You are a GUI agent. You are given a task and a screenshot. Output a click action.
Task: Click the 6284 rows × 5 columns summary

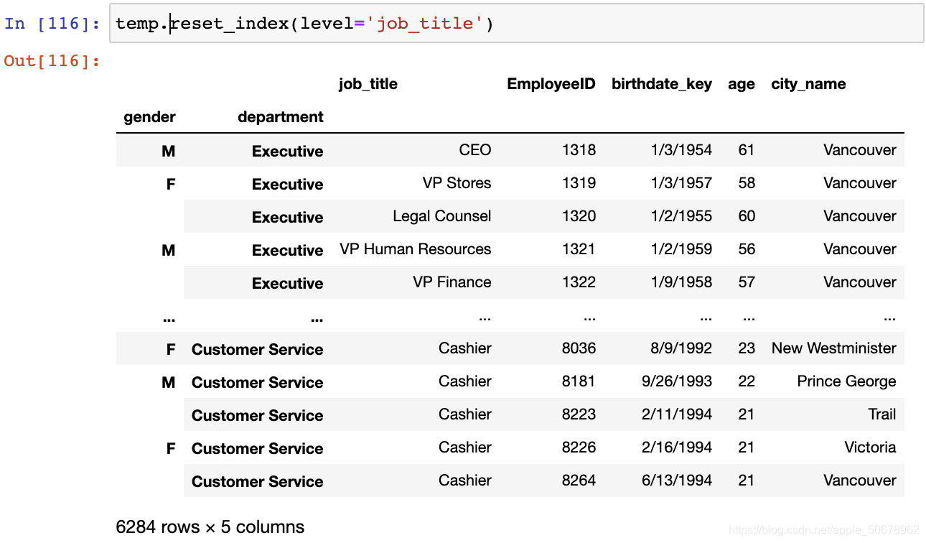point(210,527)
